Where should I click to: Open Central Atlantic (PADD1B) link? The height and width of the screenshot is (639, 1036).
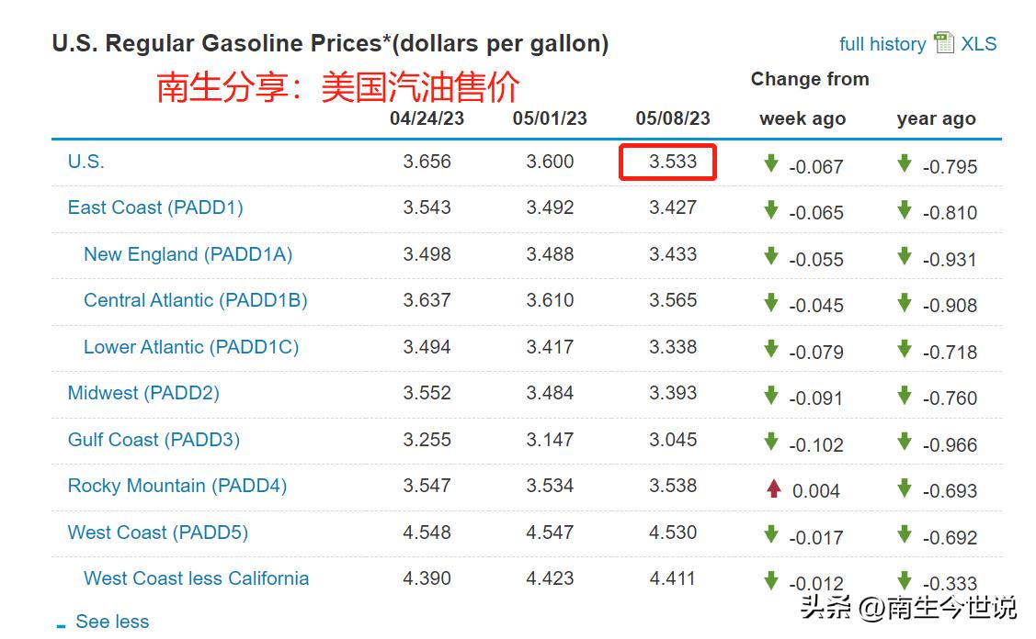(x=195, y=300)
